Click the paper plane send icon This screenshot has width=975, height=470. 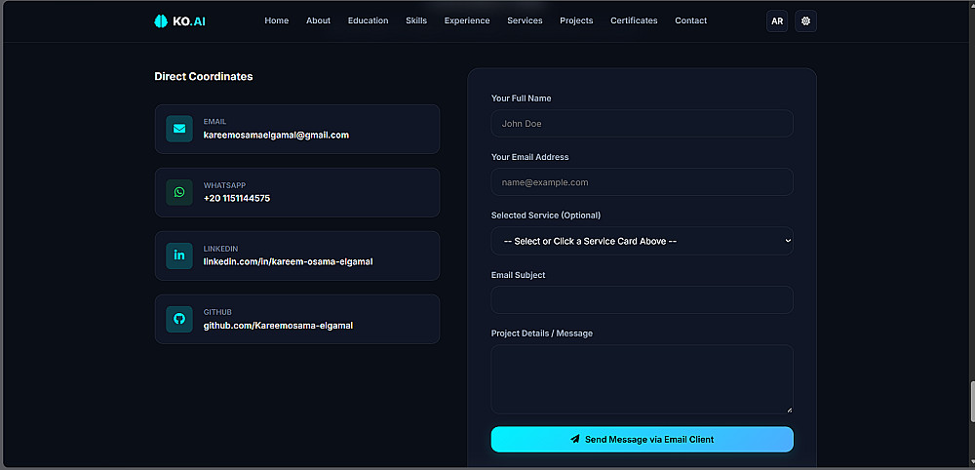(x=575, y=439)
